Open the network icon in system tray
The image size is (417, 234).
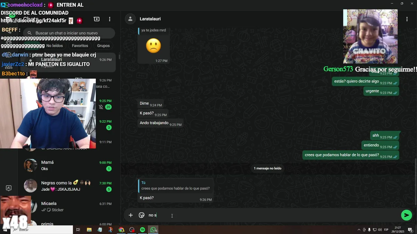pyautogui.click(x=374, y=230)
